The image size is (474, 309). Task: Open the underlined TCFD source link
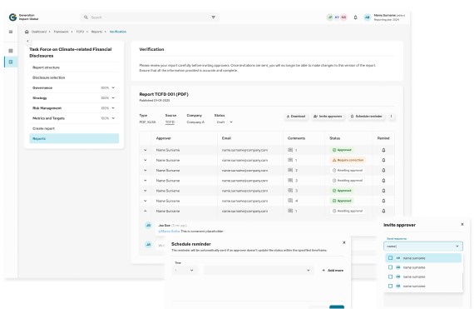pos(170,122)
